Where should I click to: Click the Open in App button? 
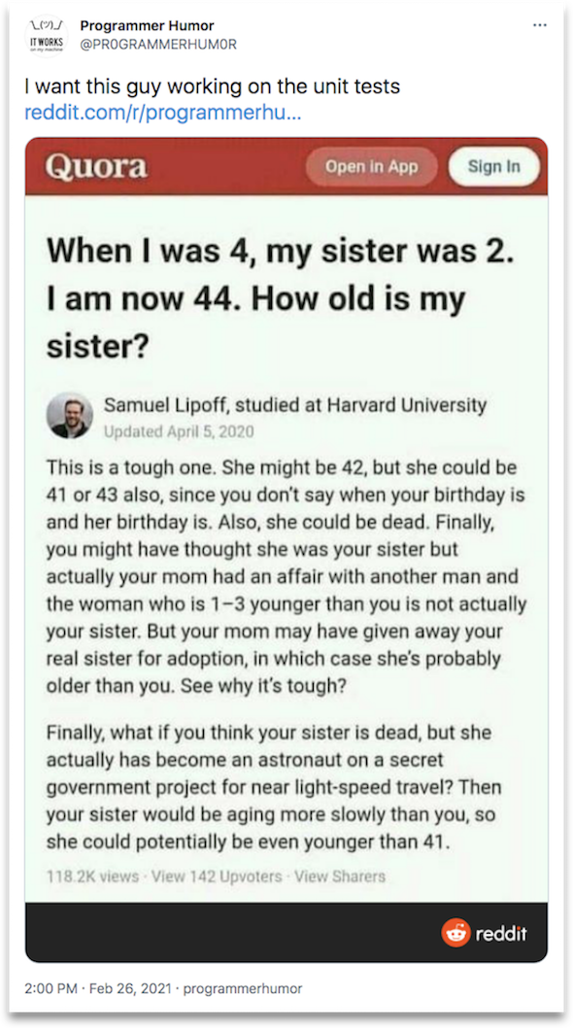click(372, 166)
